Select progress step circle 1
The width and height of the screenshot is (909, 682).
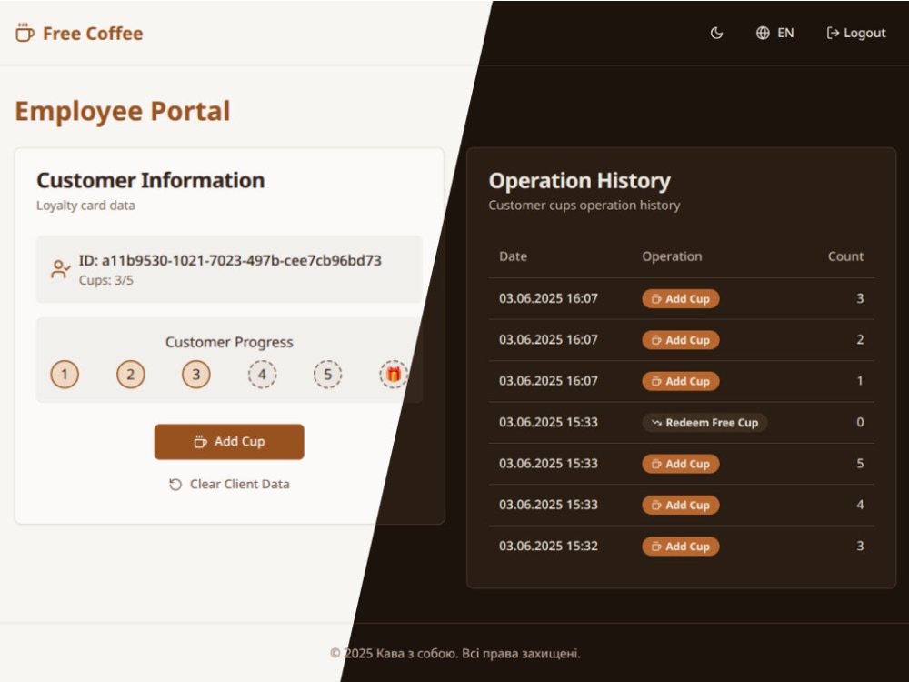click(x=65, y=375)
